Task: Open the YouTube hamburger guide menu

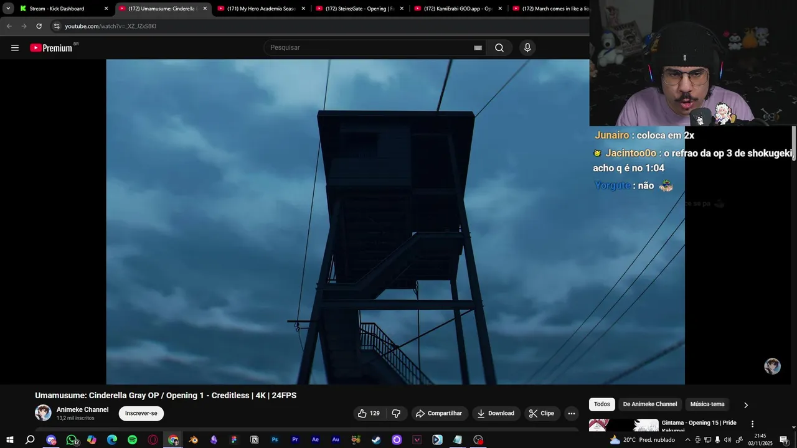Action: (x=15, y=48)
